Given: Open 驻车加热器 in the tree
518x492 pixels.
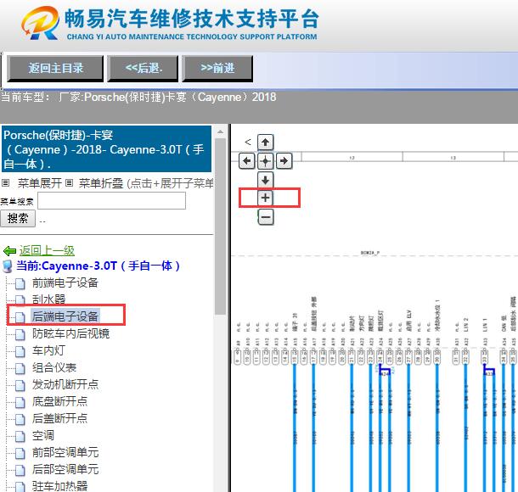Looking at the screenshot, I should coord(59,486).
